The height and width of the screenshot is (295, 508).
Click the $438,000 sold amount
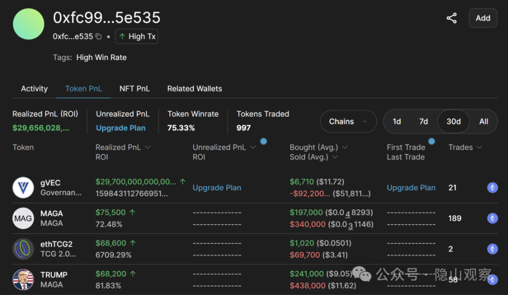(x=307, y=286)
